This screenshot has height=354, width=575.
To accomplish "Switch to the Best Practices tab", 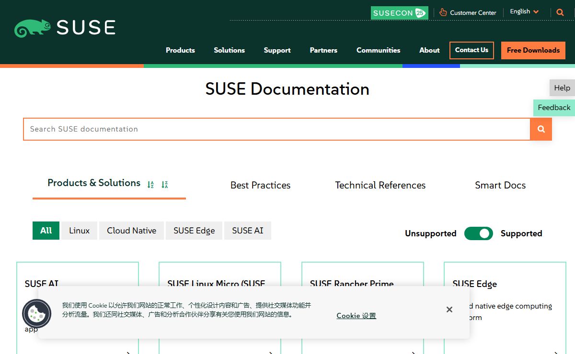I will pos(260,185).
